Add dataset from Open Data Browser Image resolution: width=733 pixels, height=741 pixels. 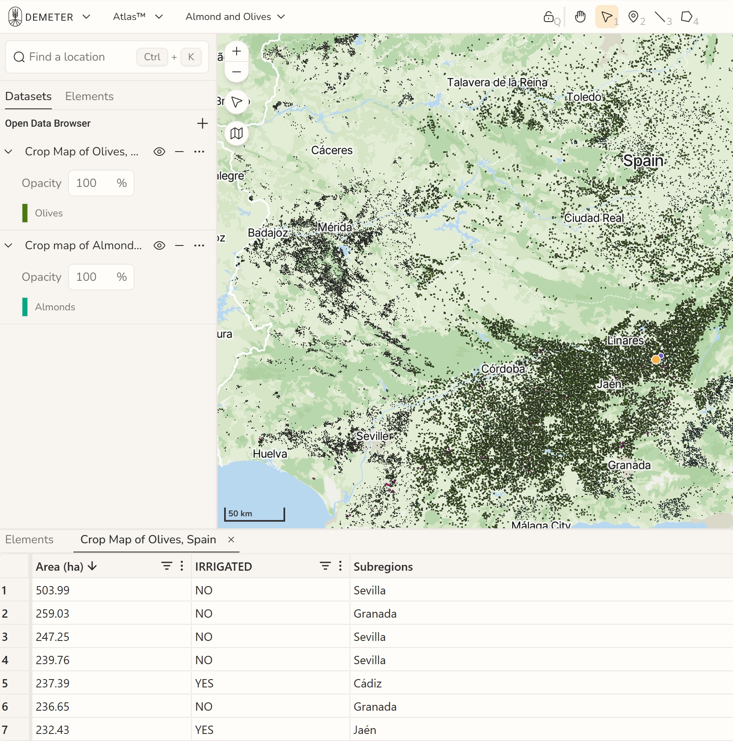(x=202, y=124)
